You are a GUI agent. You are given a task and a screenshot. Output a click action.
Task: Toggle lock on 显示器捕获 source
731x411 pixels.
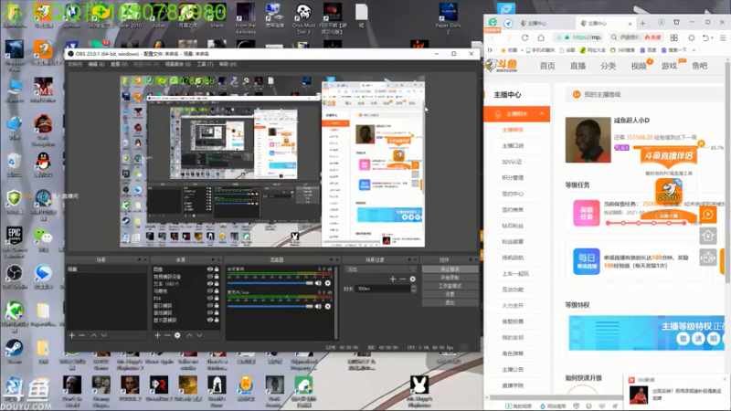tap(217, 321)
